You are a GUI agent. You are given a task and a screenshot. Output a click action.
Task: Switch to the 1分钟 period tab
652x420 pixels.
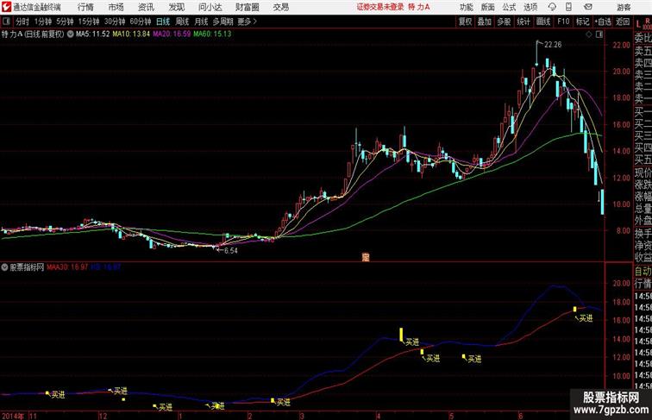point(43,22)
